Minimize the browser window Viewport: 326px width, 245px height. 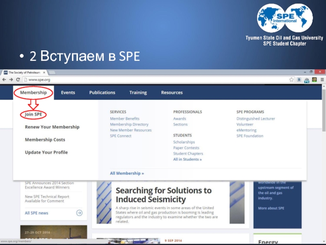point(305,72)
